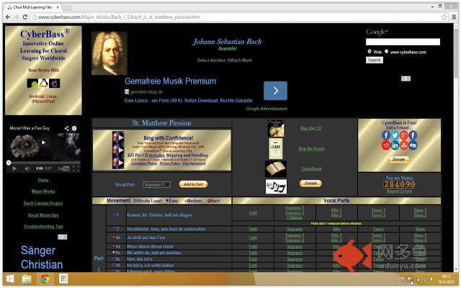The height and width of the screenshot is (288, 461).
Task: Open the Bach Cantata Project link
Action: click(x=43, y=203)
